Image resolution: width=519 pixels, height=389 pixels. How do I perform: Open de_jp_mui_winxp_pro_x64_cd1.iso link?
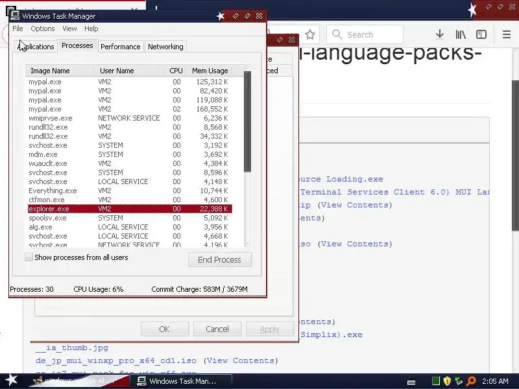tap(116, 360)
